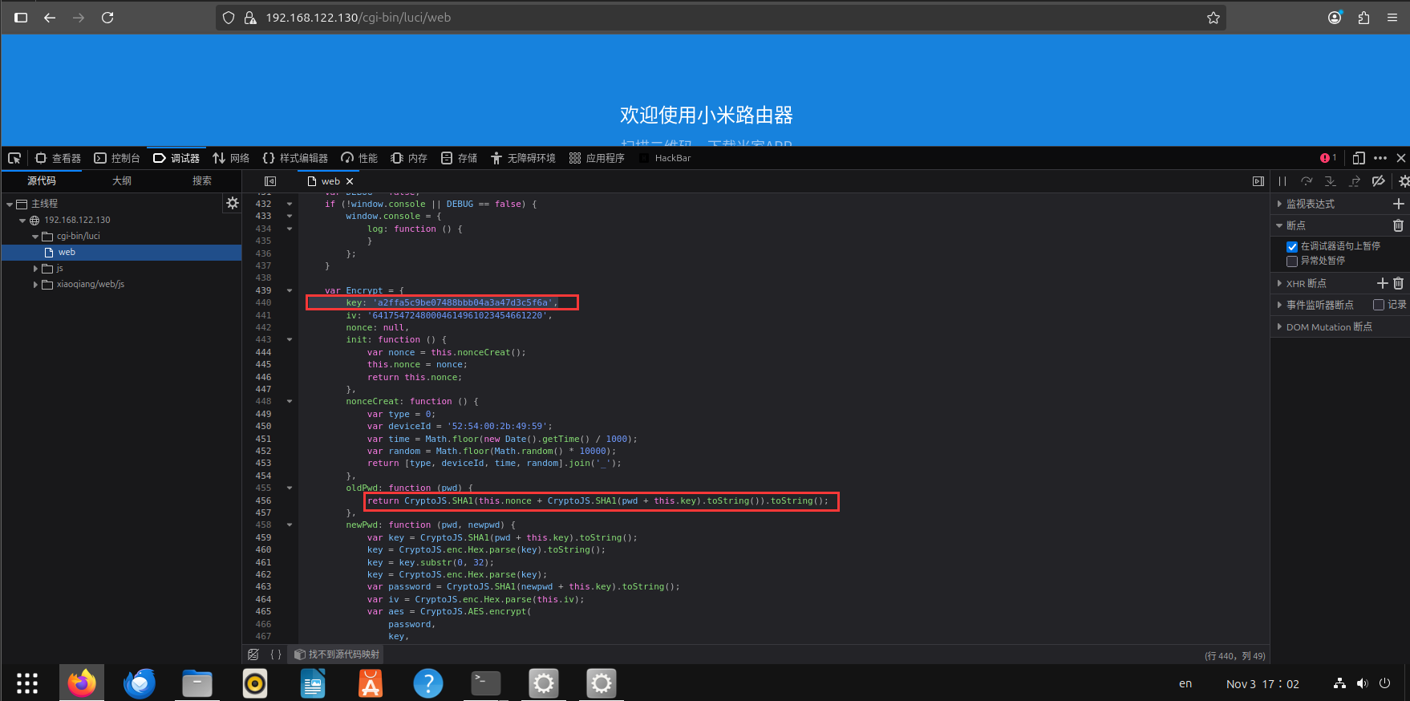
Task: Add a watch expression with plus icon
Action: click(1398, 204)
